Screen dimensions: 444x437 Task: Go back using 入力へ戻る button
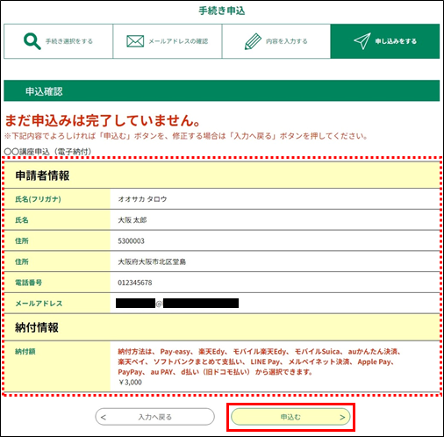pos(154,417)
